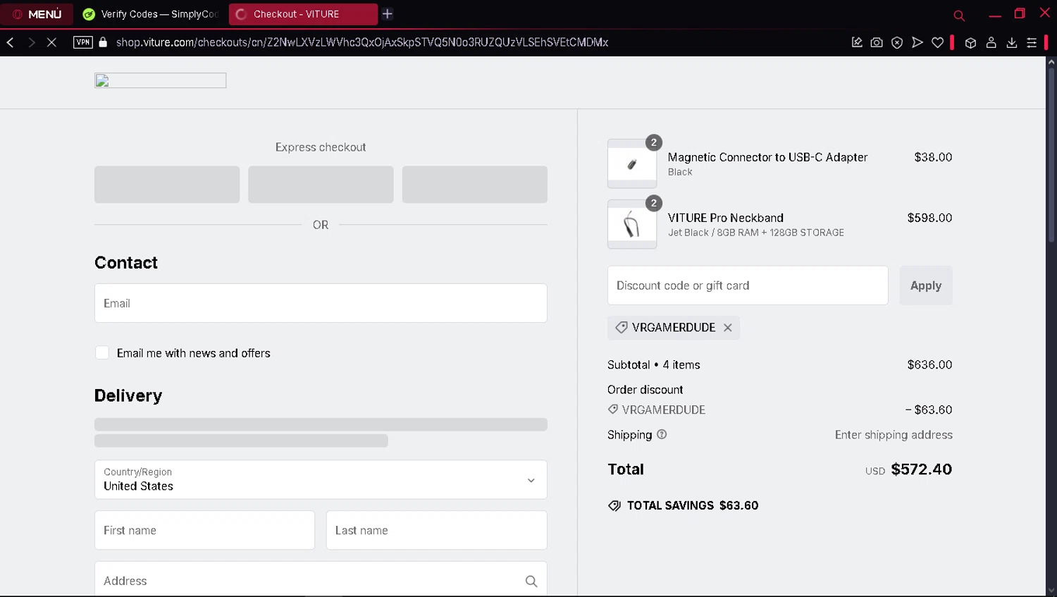Click the Address field
Viewport: 1057px width, 597px height.
click(x=321, y=579)
